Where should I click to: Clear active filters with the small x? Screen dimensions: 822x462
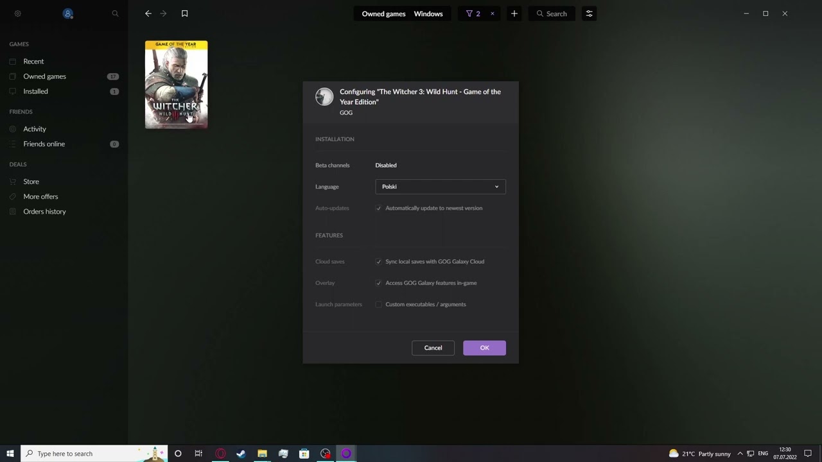pyautogui.click(x=493, y=13)
